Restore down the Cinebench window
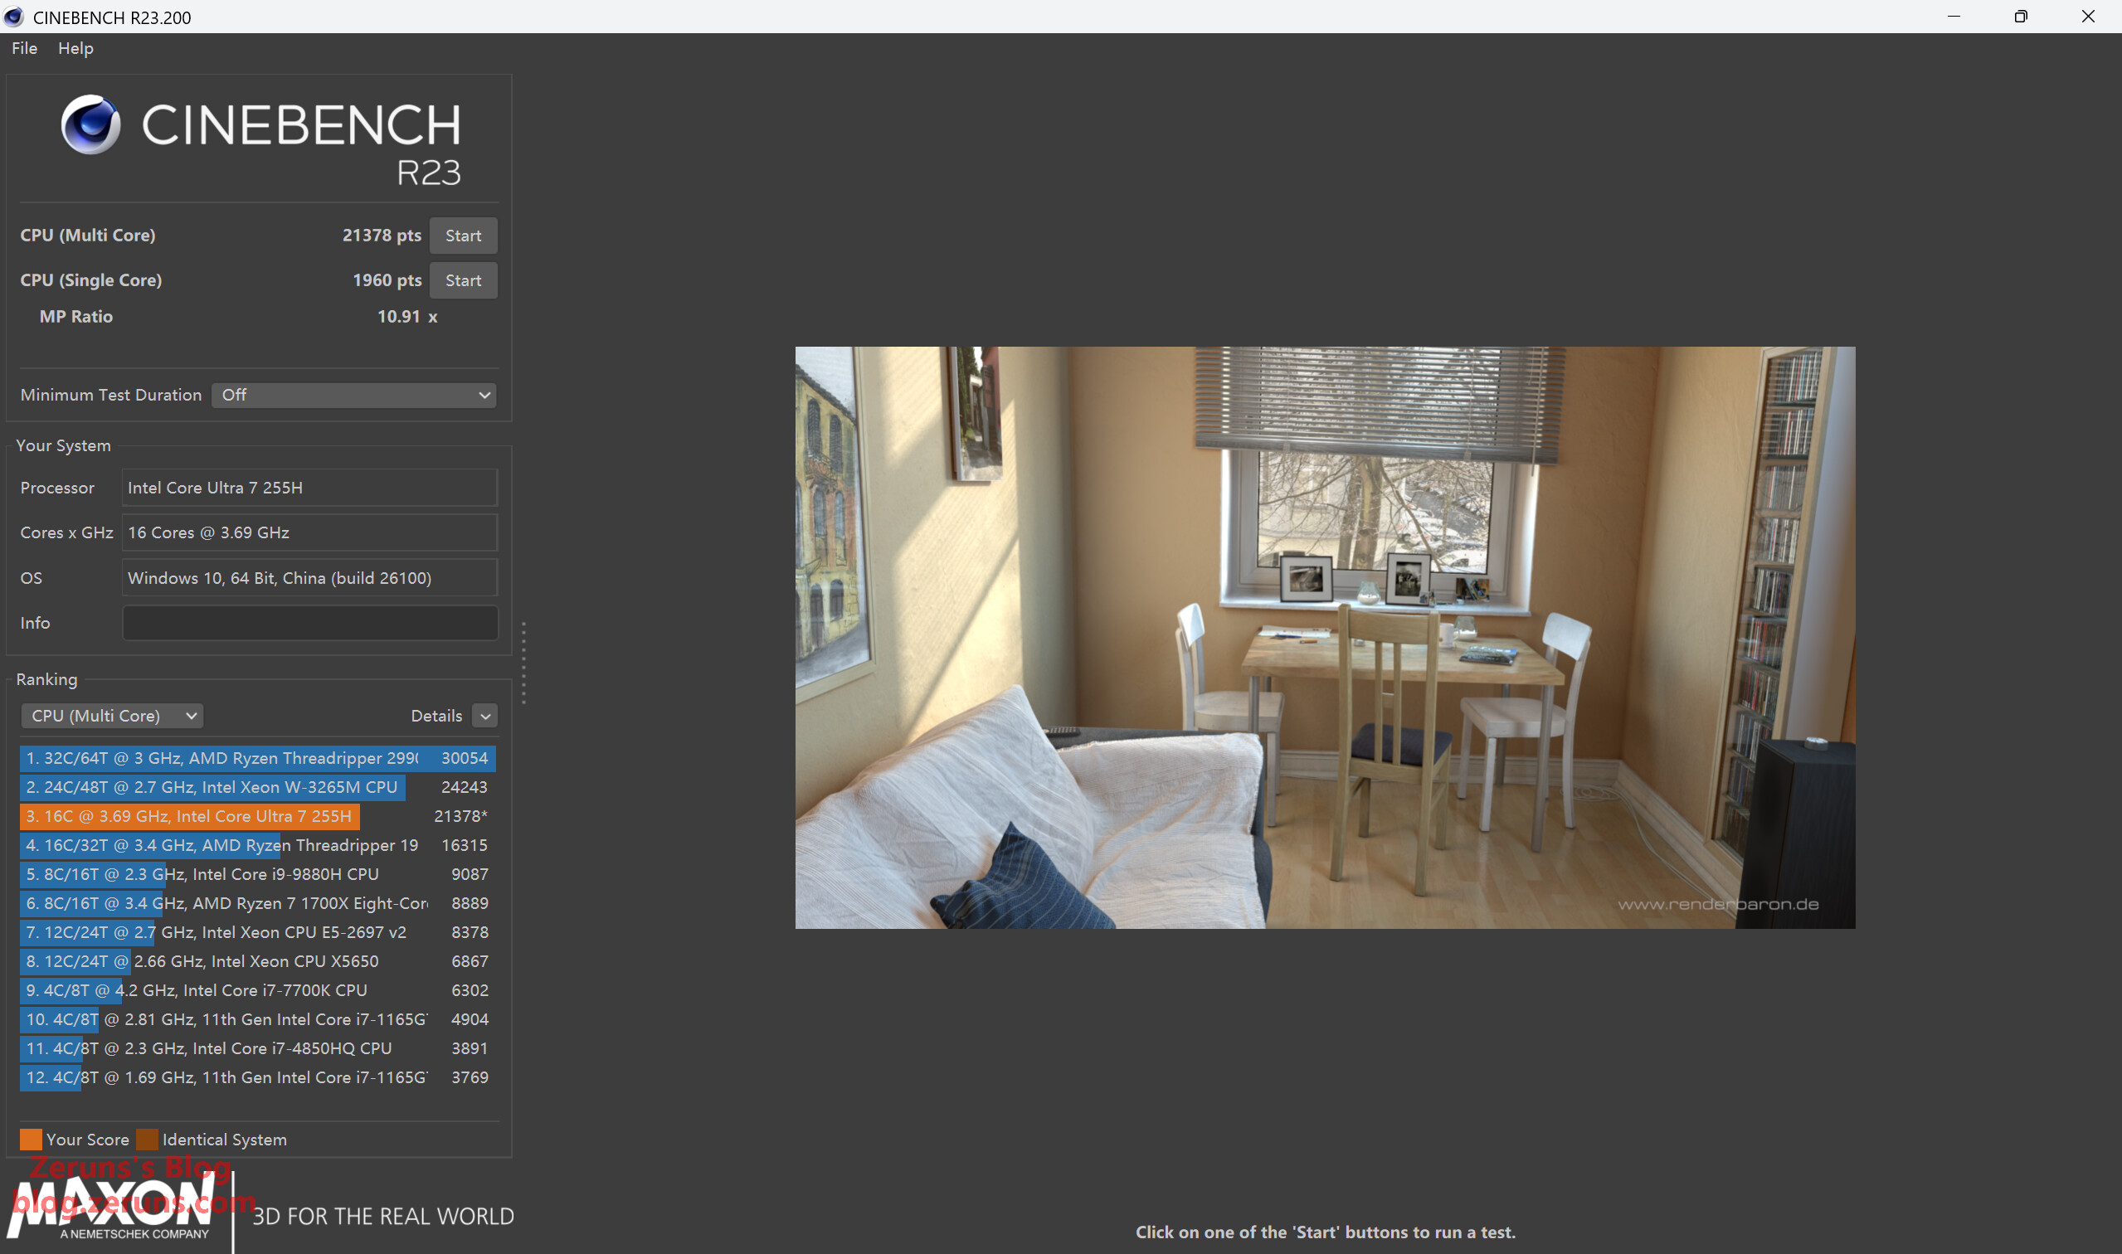This screenshot has width=2122, height=1254. (x=2021, y=17)
